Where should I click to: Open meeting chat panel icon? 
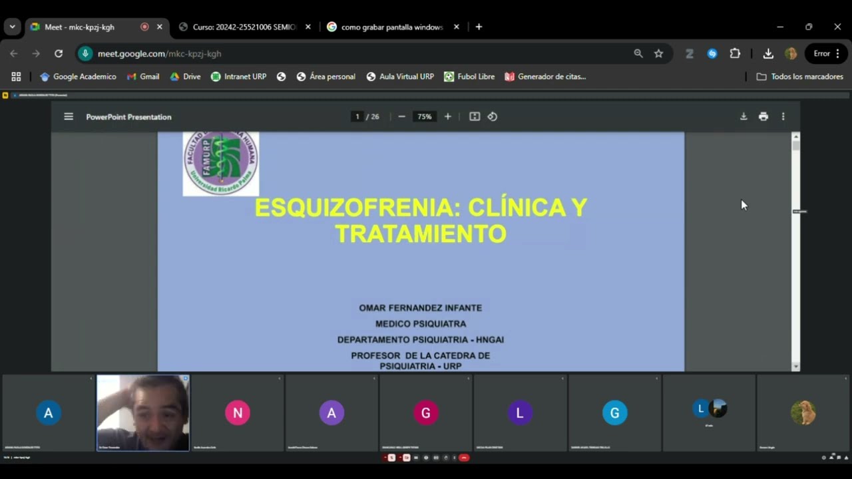839,458
